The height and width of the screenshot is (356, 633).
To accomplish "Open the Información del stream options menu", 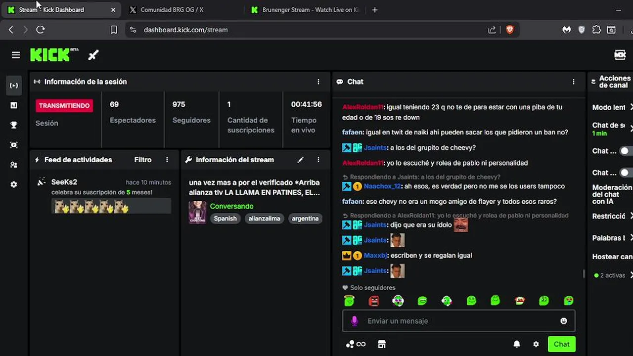I will [318, 160].
